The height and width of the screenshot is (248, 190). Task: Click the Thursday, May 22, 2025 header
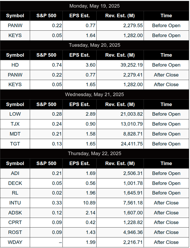pyautogui.click(x=95, y=153)
